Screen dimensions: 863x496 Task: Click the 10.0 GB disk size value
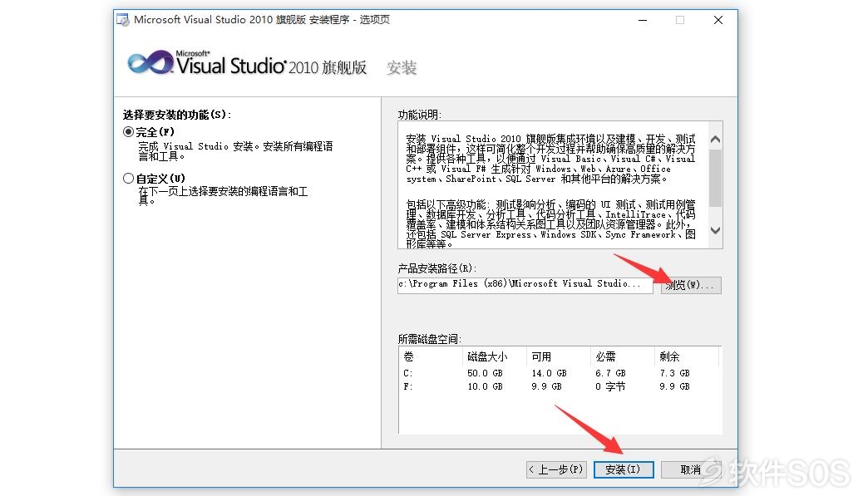[485, 386]
